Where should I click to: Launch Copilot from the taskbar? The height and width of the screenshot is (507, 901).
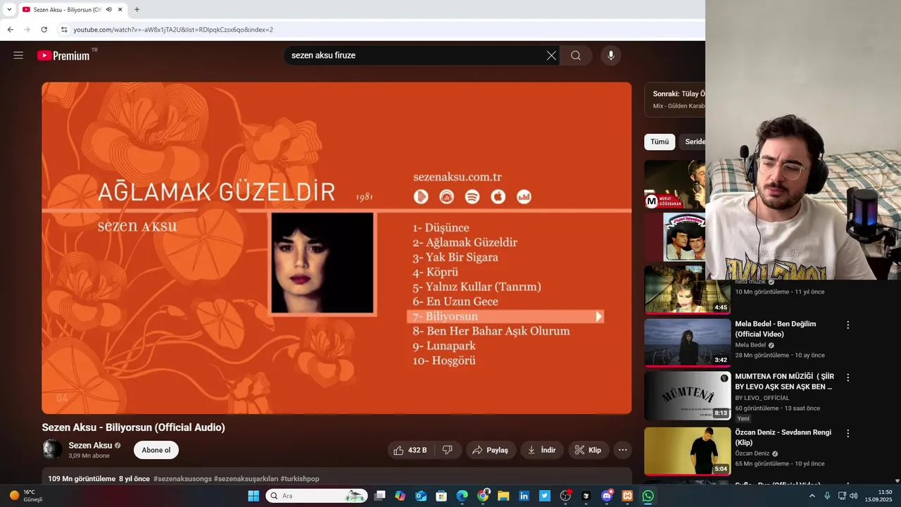[x=400, y=496]
